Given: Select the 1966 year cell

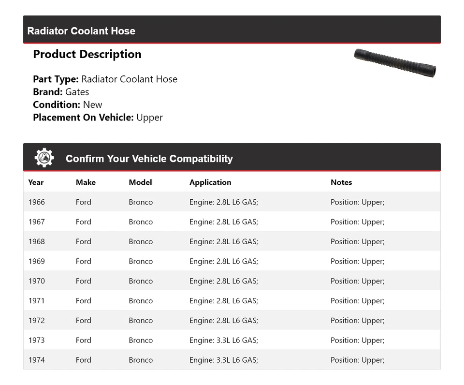Looking at the screenshot, I should 37,202.
